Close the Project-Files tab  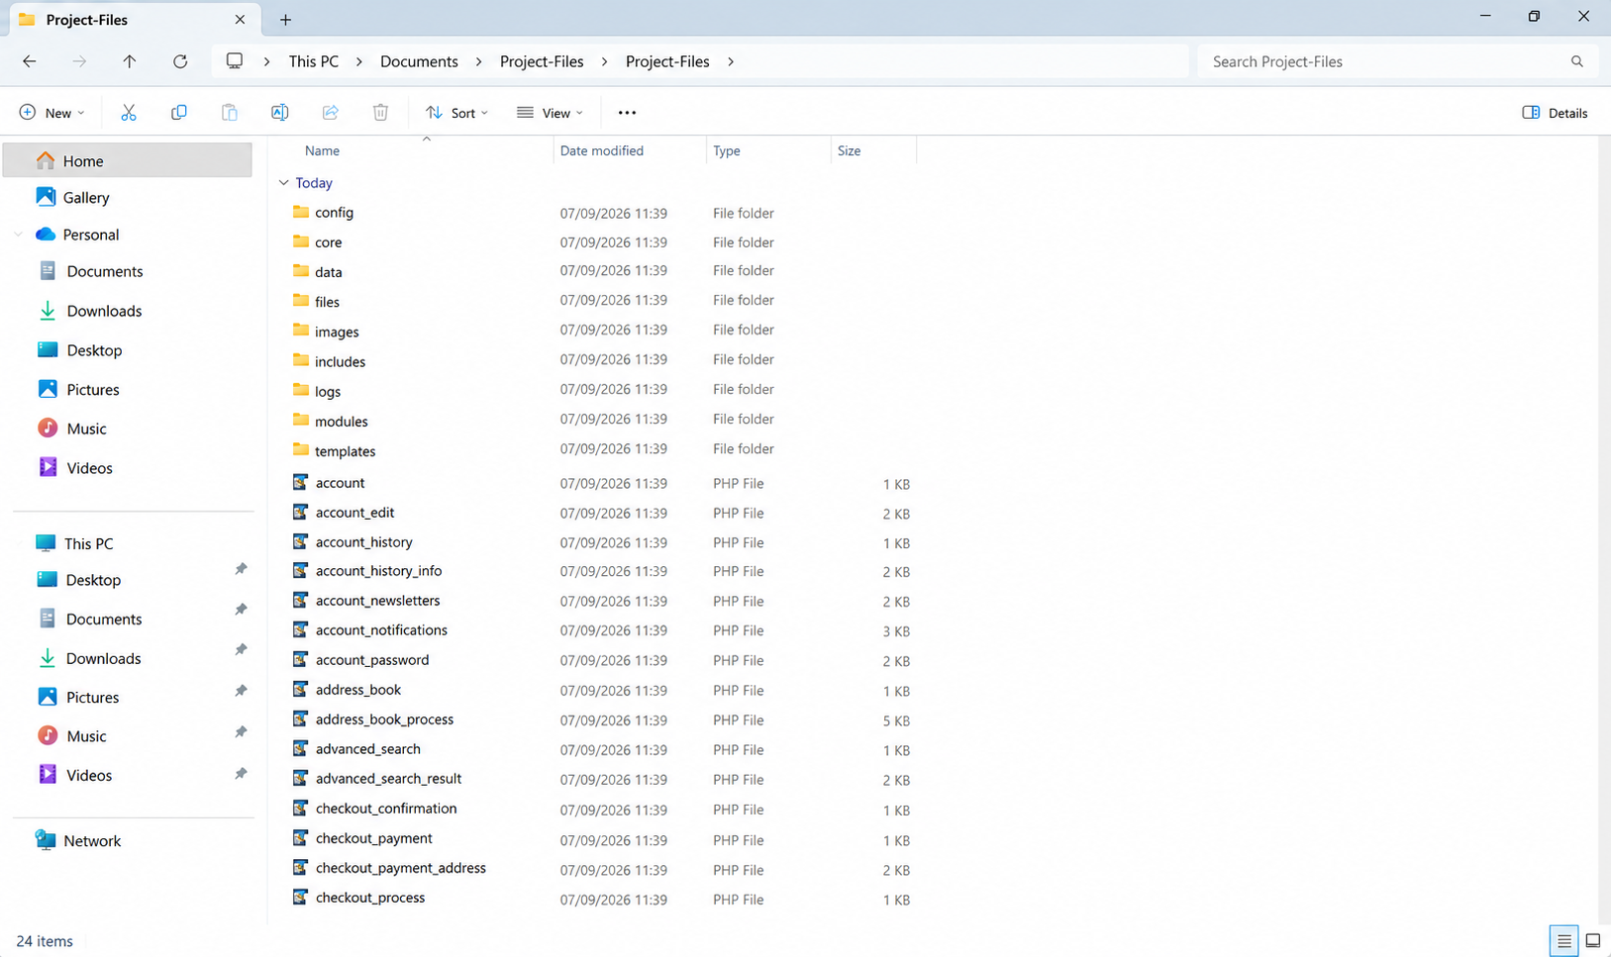(240, 20)
